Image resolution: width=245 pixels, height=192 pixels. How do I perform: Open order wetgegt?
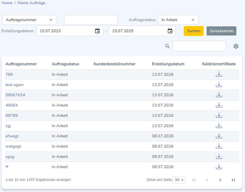[x=13, y=146]
